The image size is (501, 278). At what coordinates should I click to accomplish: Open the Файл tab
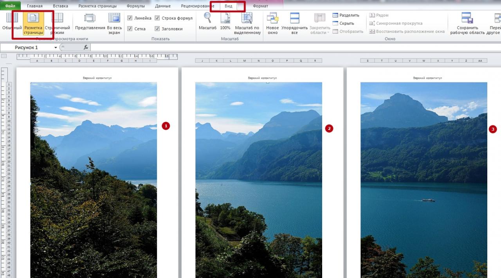[10, 6]
